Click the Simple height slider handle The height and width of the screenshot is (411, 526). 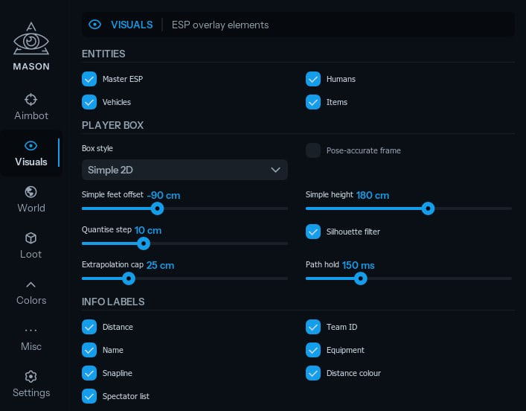coord(428,208)
